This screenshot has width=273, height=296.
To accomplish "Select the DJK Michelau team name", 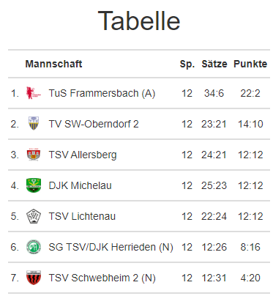I will [x=80, y=185].
